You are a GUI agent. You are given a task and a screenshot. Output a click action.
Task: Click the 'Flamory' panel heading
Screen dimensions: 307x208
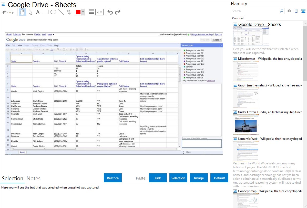click(239, 4)
